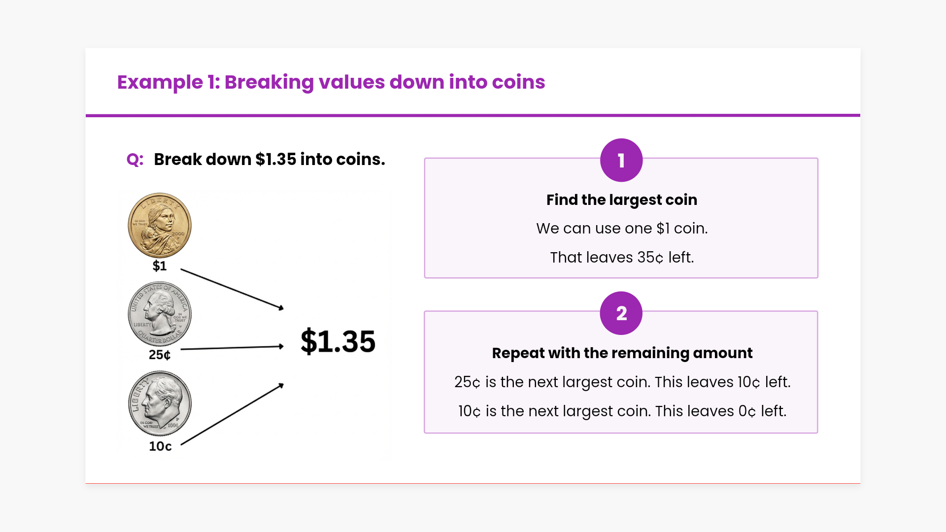
Task: Click the "10c" caption under the dime
Action: [160, 446]
